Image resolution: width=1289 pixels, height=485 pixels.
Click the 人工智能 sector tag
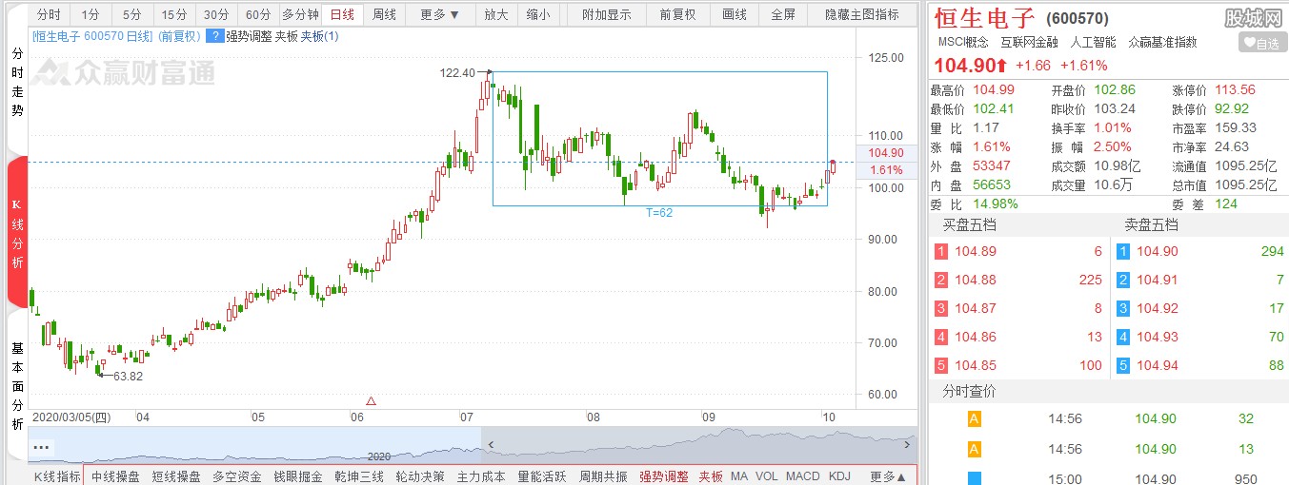[x=1093, y=42]
